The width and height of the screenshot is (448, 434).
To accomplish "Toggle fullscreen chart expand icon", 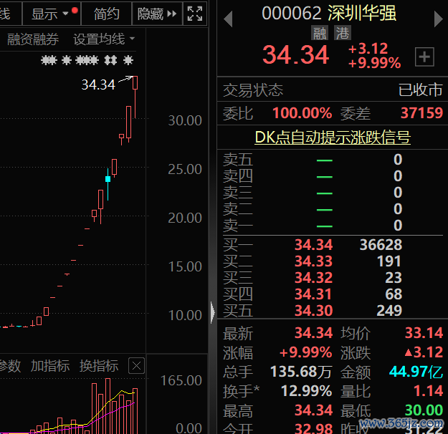I will coord(195,14).
